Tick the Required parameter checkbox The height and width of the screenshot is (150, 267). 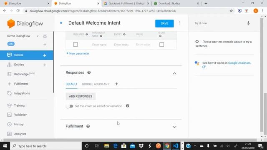point(76,45)
